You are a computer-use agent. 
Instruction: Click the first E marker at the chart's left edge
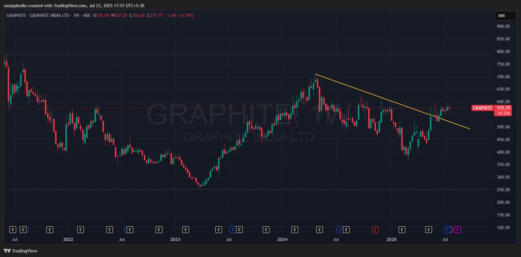tap(13, 229)
